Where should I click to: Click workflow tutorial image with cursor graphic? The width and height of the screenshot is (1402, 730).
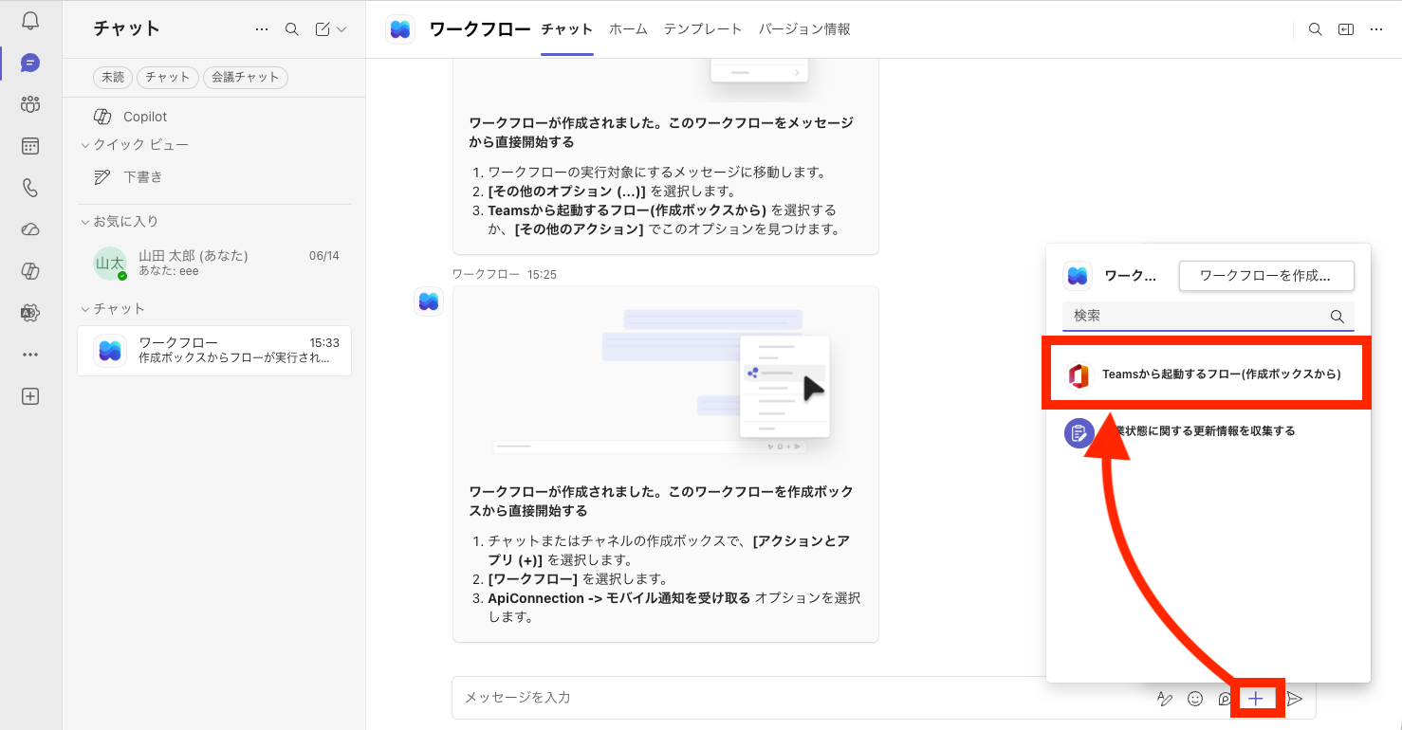pyautogui.click(x=666, y=380)
